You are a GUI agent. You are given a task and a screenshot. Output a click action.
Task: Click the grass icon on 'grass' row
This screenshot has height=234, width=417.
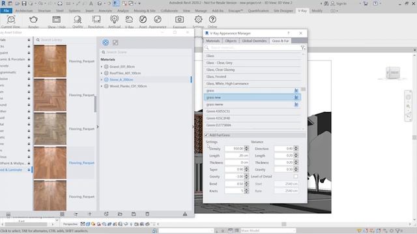[x=296, y=90]
